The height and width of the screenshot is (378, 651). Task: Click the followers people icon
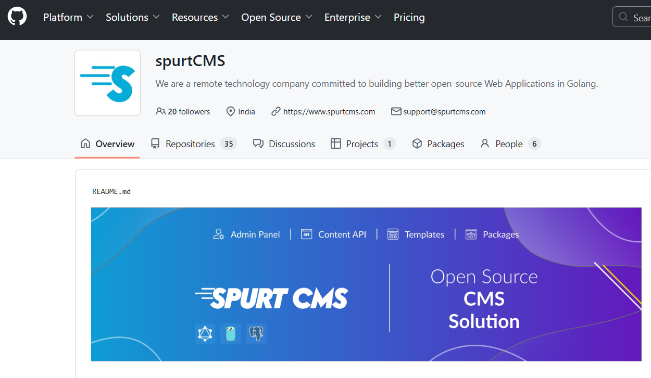pyautogui.click(x=160, y=111)
